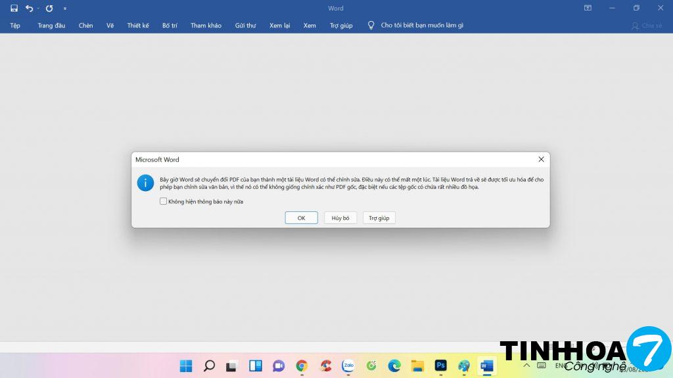The height and width of the screenshot is (378, 673).
Task: Switch to the Chèn ribbon tab
Action: [85, 26]
